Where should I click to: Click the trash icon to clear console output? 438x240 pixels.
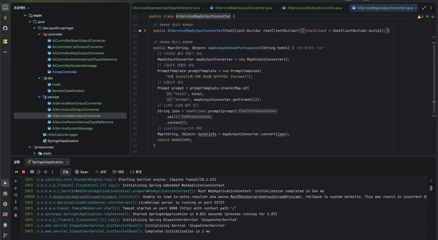click(16, 215)
